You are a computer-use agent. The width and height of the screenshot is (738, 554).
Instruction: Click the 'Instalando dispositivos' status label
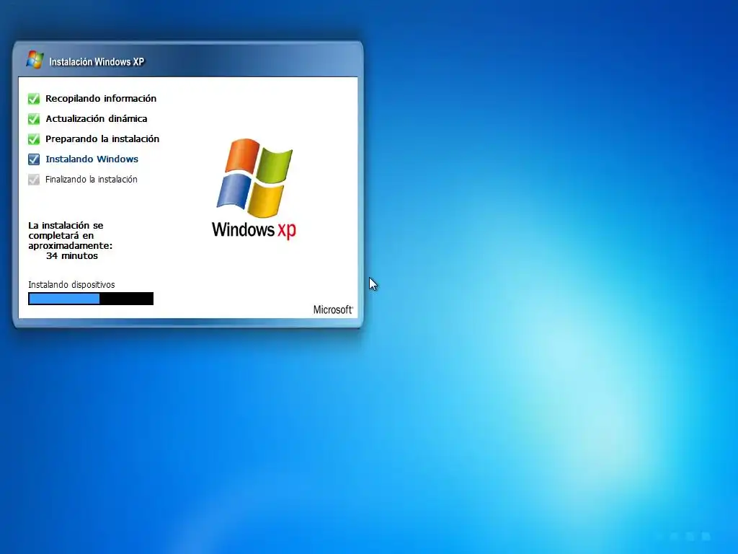[71, 284]
